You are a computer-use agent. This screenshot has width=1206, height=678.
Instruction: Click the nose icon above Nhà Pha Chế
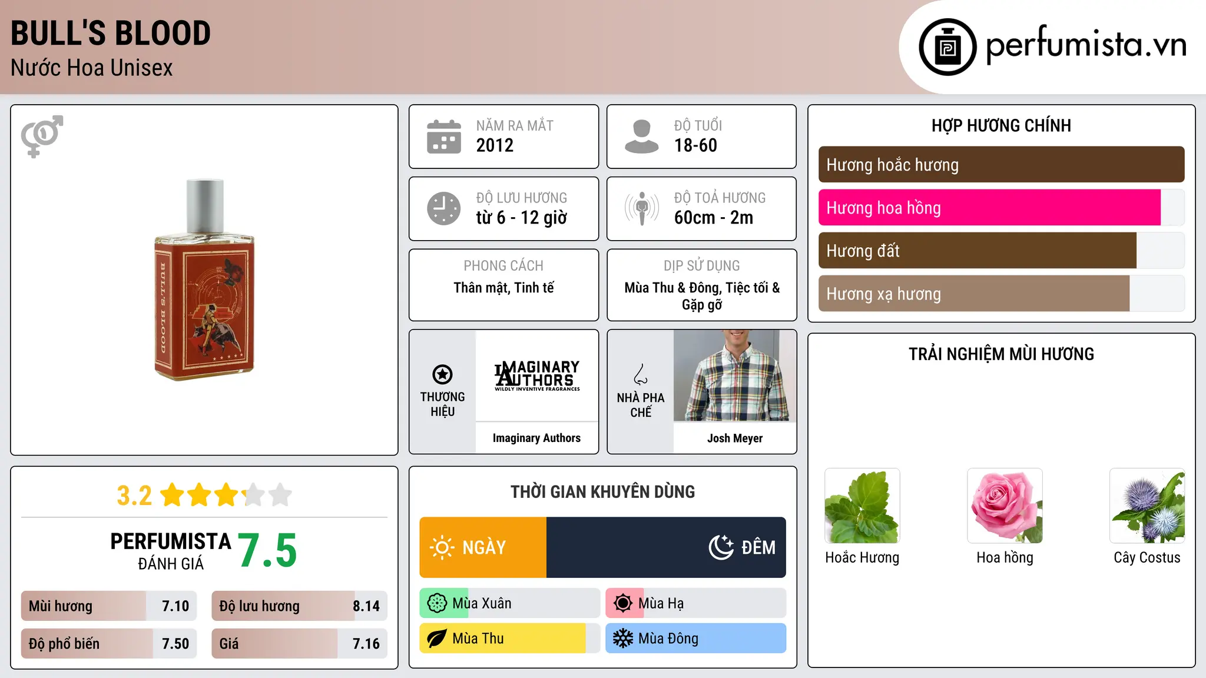coord(641,374)
